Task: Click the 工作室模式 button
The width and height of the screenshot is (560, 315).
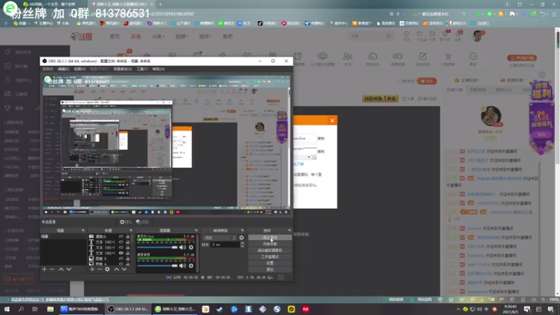Action: pos(269,257)
